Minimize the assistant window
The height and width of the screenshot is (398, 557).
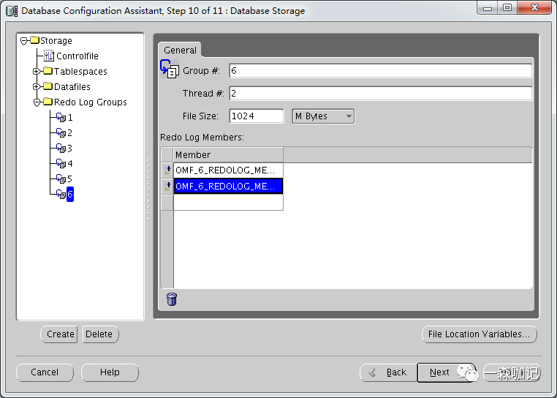click(x=487, y=8)
